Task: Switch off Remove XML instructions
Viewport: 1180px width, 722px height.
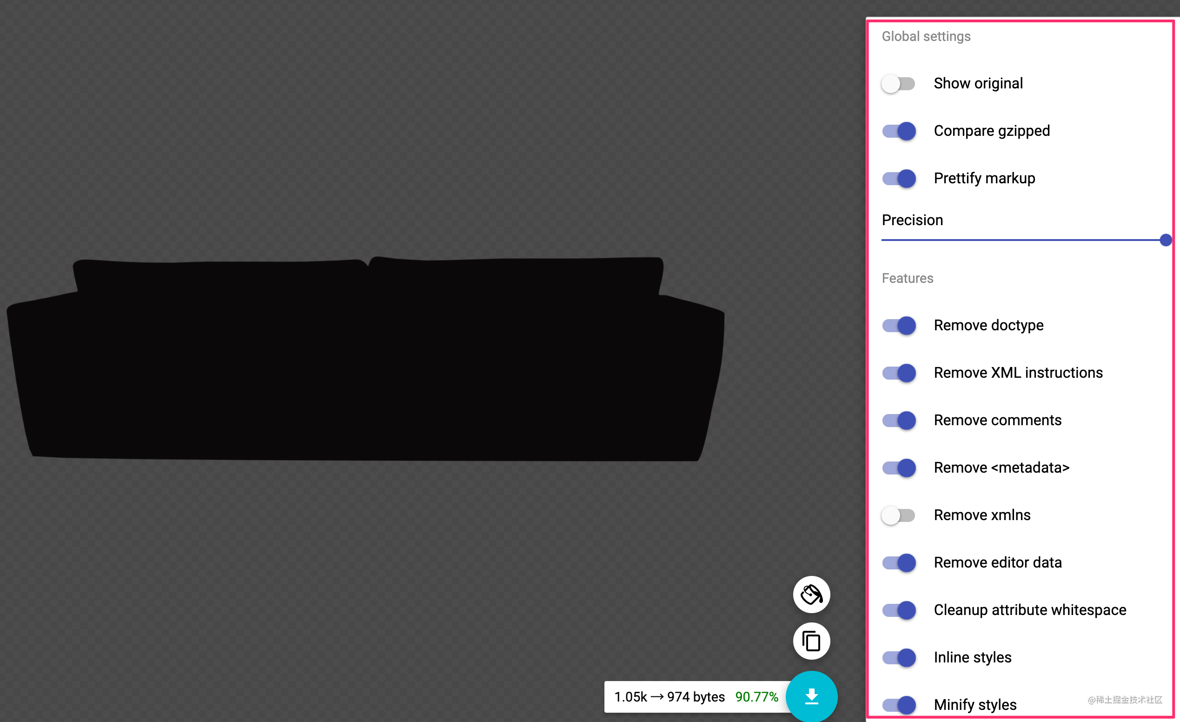Action: click(898, 373)
